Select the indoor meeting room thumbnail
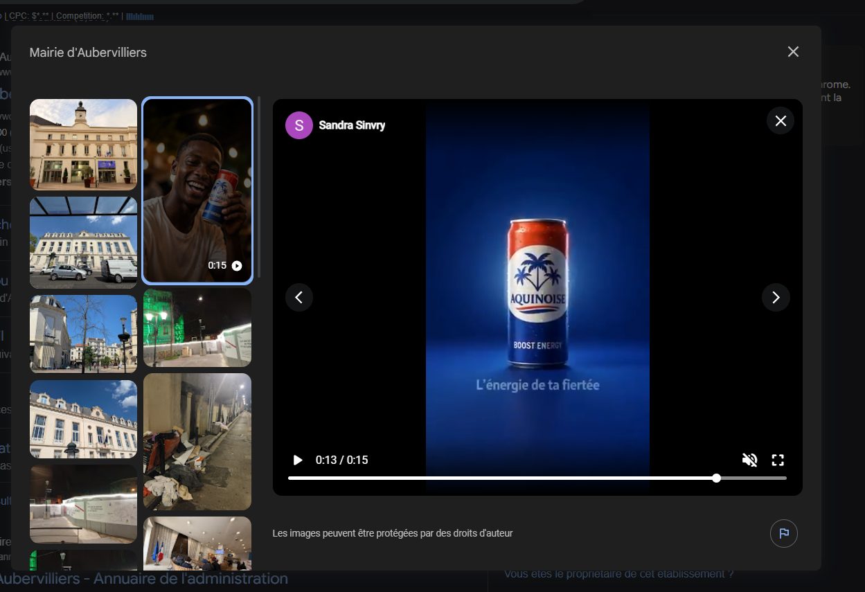865x592 pixels. click(x=197, y=544)
